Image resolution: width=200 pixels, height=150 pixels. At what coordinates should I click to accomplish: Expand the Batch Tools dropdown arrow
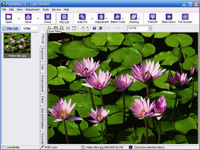click(x=123, y=19)
